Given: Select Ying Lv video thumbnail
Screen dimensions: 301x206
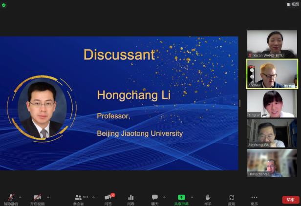Looking at the screenshot, I should tap(272, 103).
